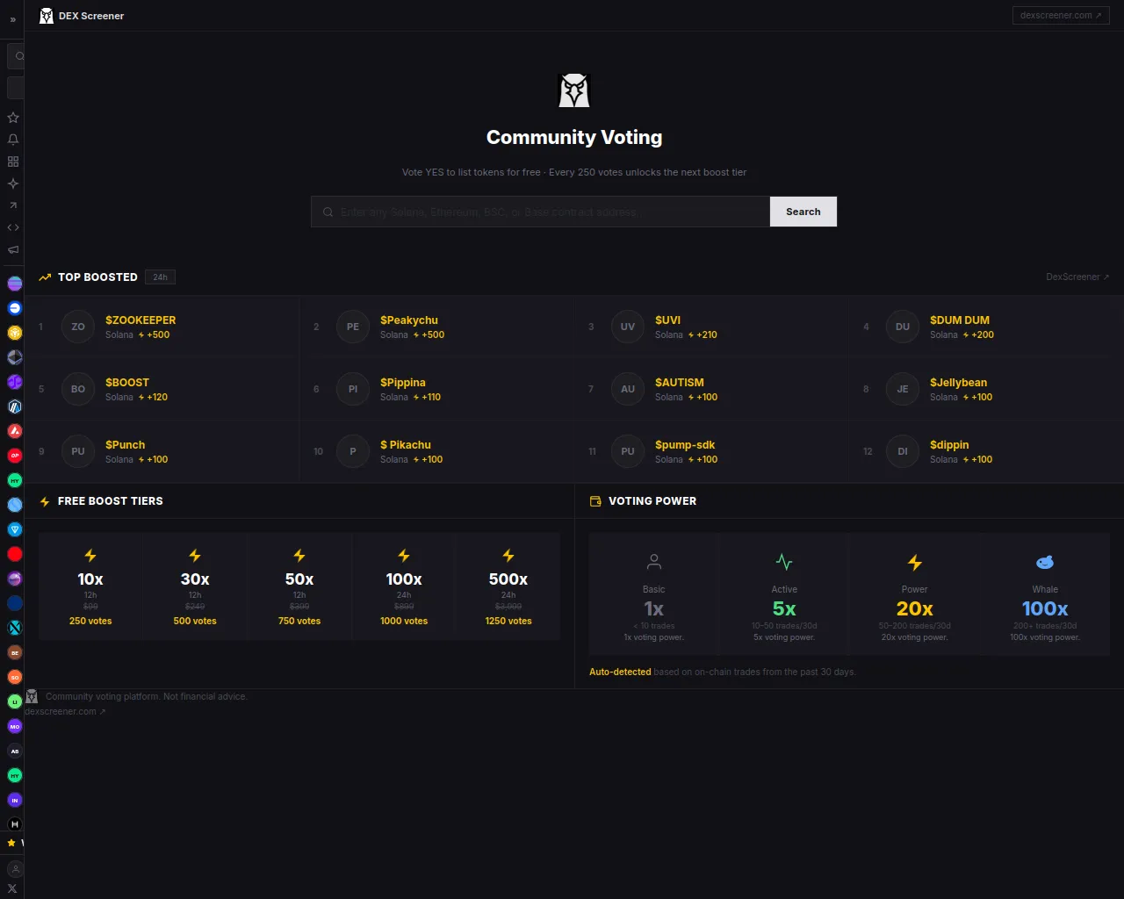Open the $ZOOKEEPER token card
This screenshot has width=1124, height=899.
pos(162,327)
